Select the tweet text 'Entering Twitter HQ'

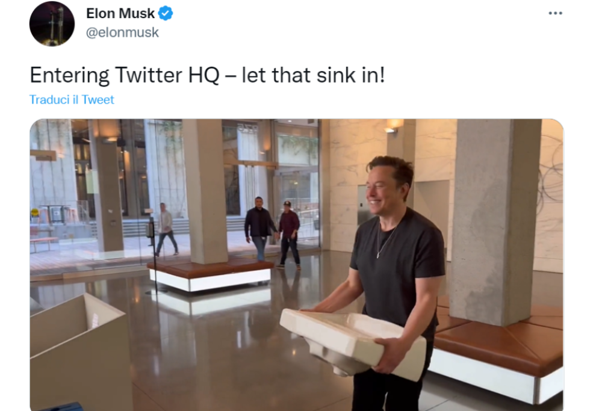[x=125, y=75]
